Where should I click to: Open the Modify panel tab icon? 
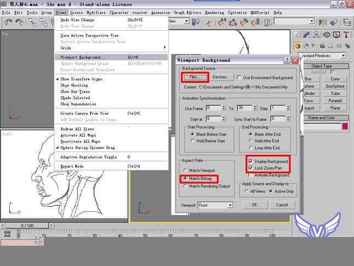coord(306,35)
